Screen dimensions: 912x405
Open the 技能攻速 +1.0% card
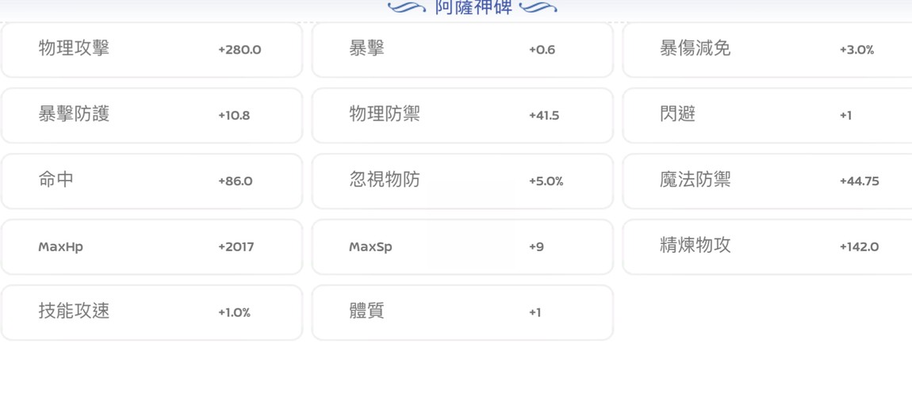tap(151, 312)
